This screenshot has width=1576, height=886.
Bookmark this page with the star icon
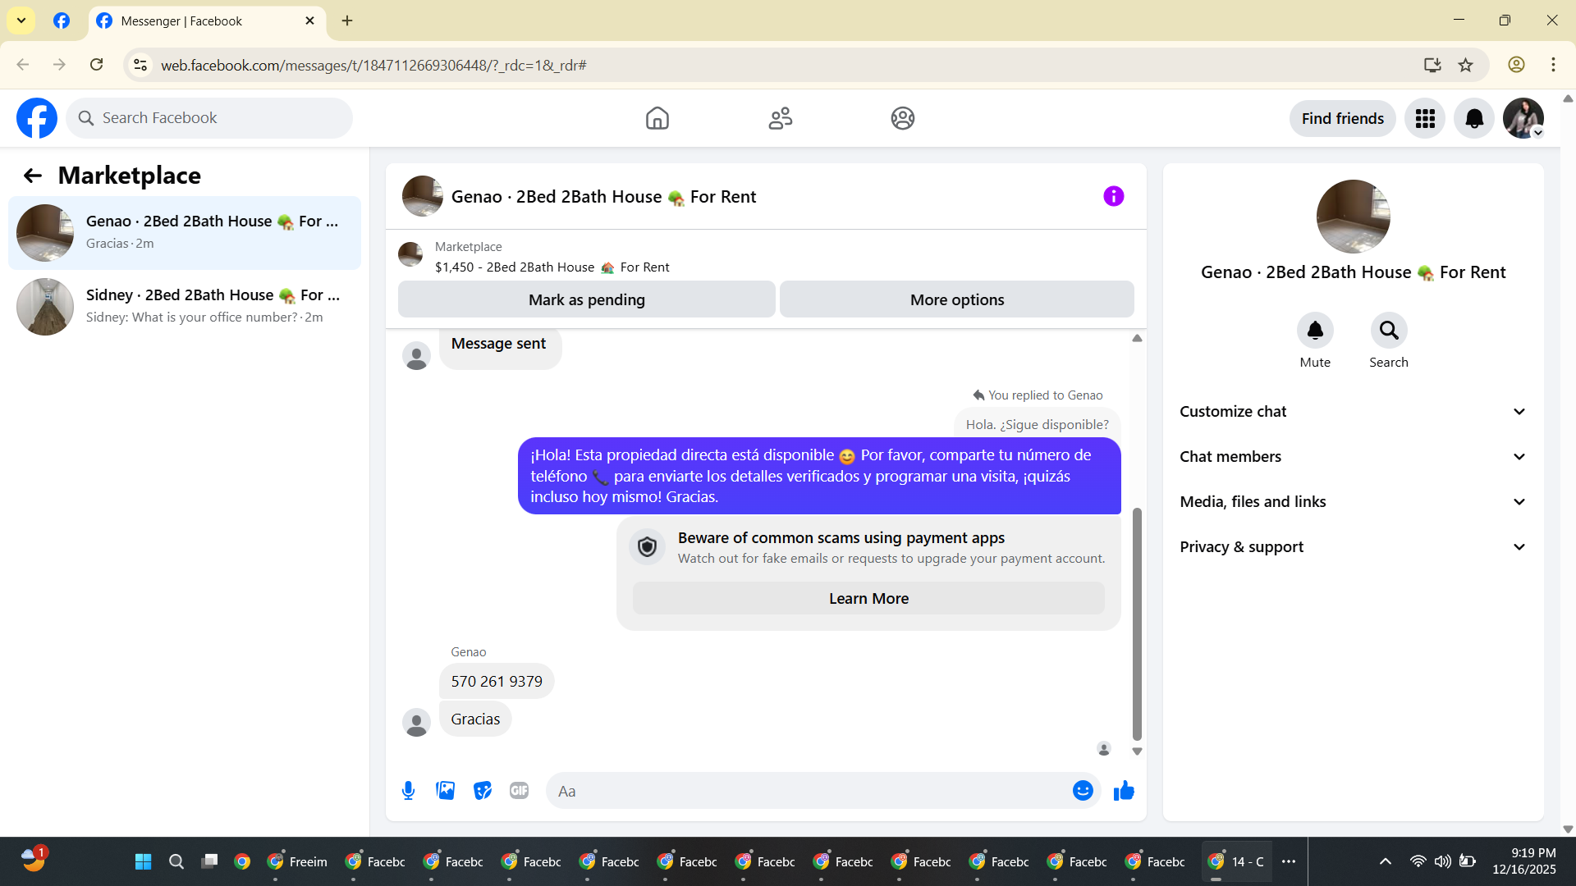pyautogui.click(x=1466, y=65)
